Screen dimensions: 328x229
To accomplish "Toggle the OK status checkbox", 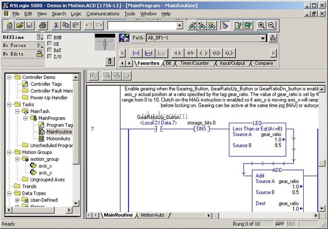I will coord(50,44).
